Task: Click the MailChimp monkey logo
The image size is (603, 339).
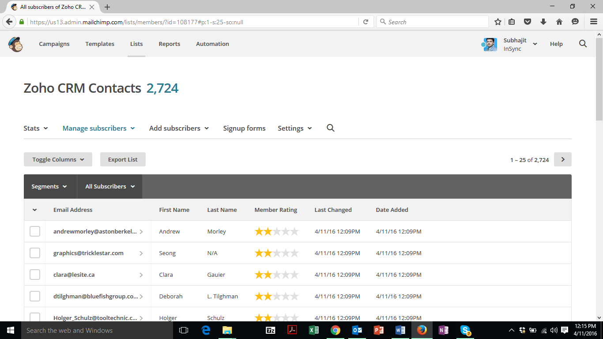Action: [15, 44]
